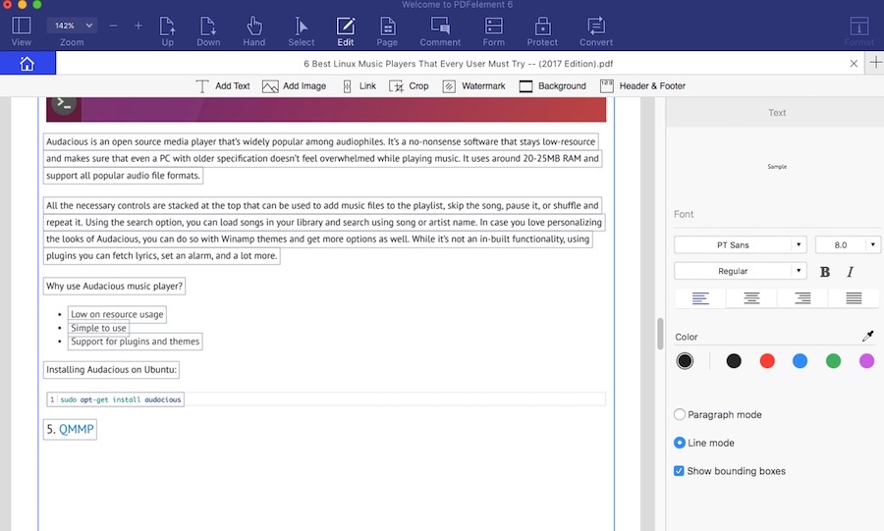This screenshot has width=884, height=531.
Task: Toggle Bold formatting
Action: coord(825,272)
